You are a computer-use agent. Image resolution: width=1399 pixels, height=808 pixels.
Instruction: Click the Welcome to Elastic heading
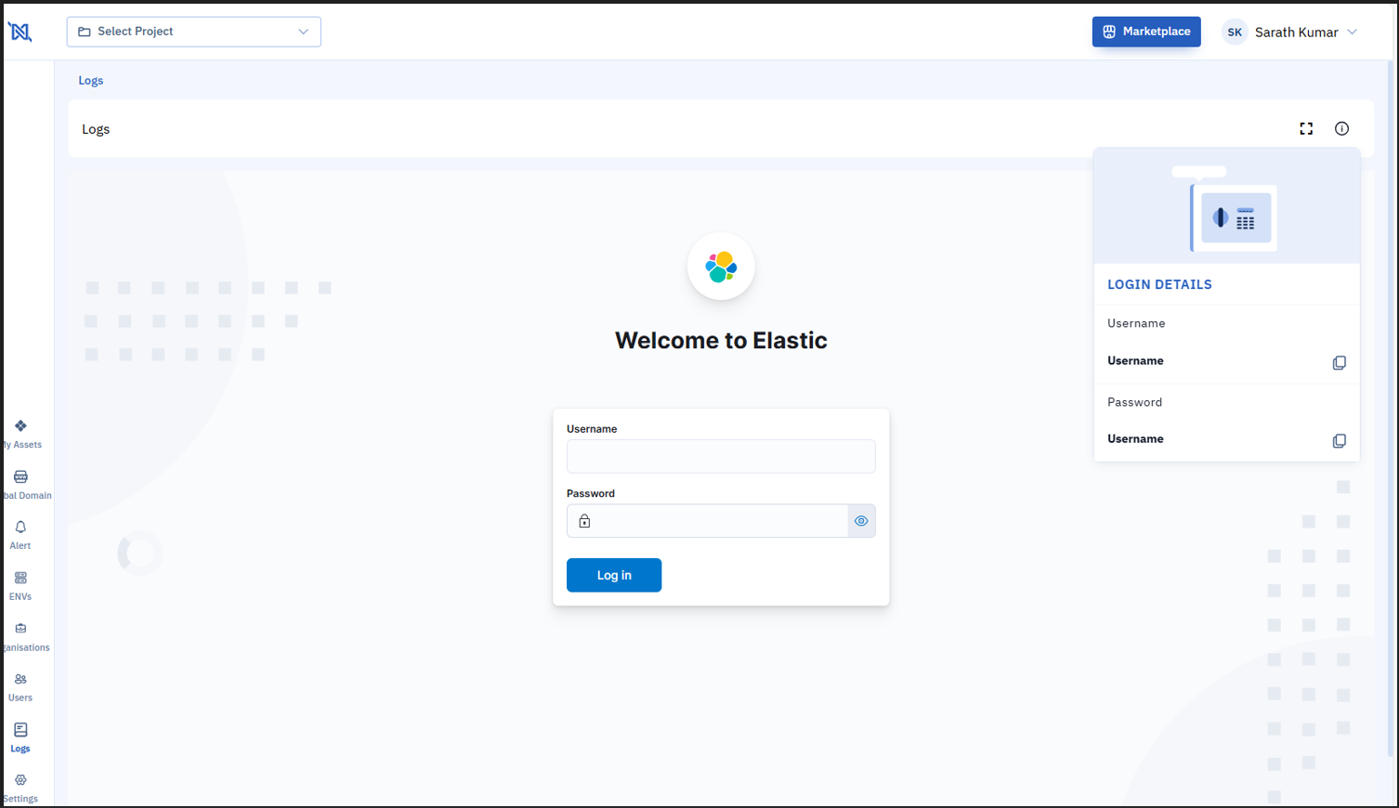(x=721, y=341)
